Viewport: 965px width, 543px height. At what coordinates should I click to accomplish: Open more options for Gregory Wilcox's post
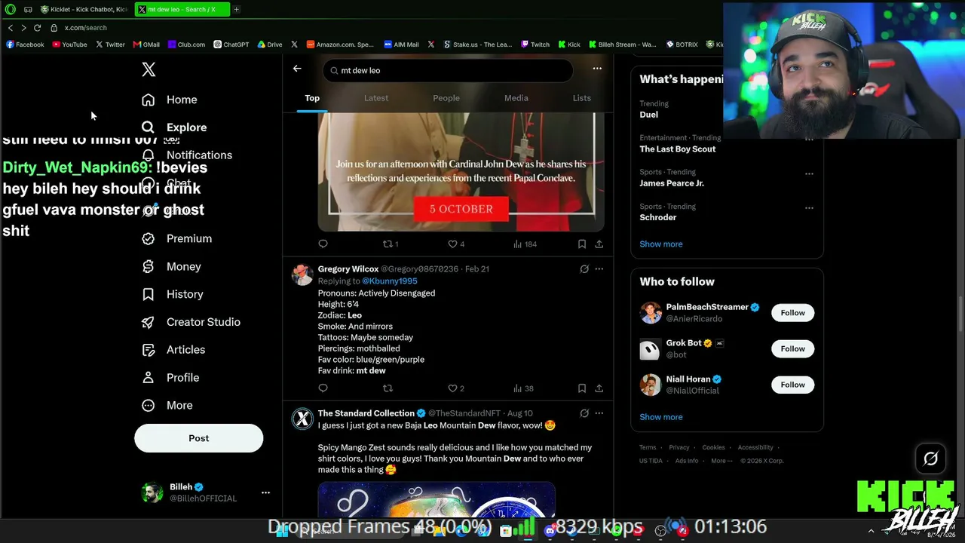[599, 268]
